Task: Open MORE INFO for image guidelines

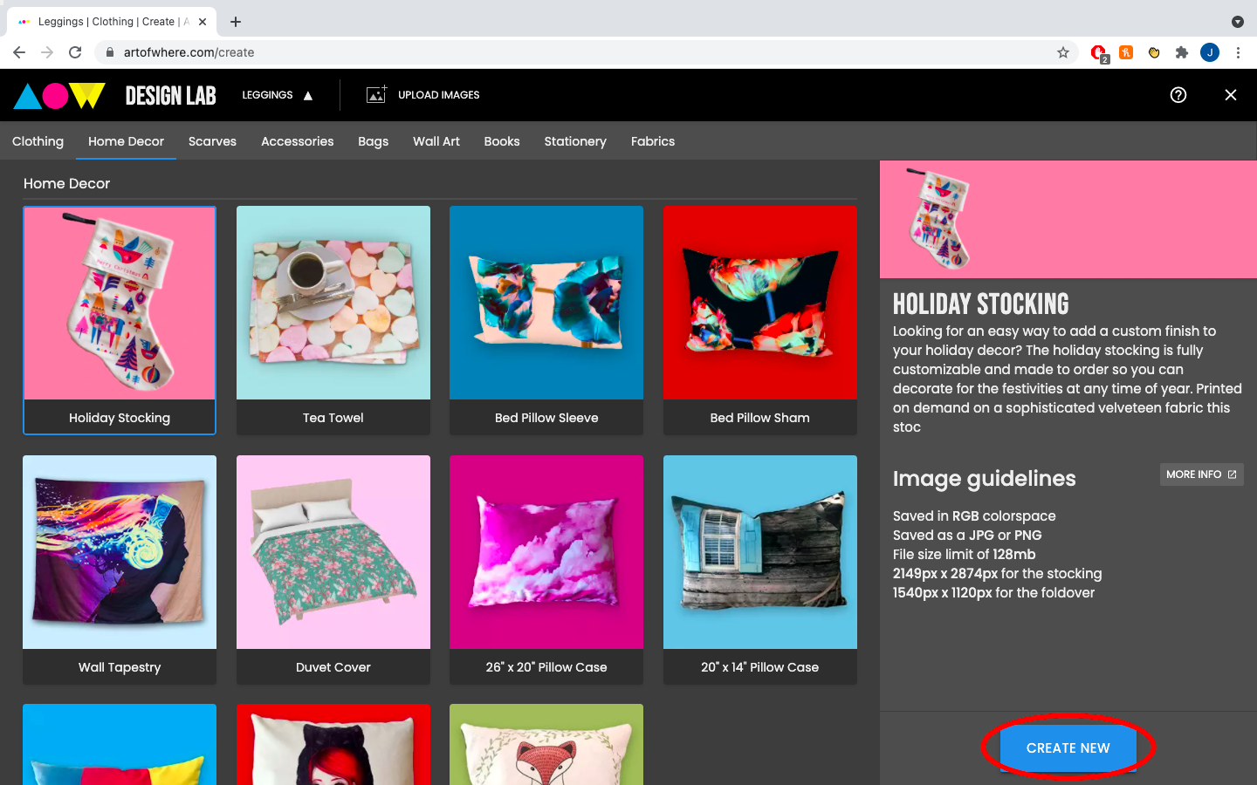Action: coord(1201,474)
